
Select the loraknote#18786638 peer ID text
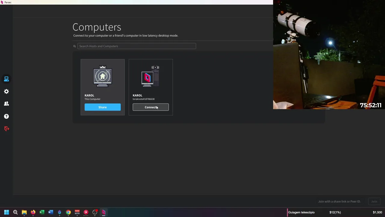point(143,99)
